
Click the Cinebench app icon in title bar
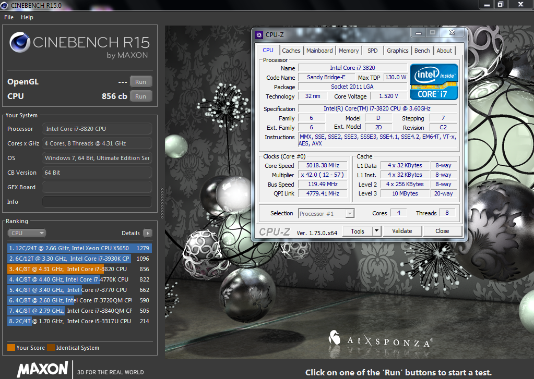[4, 5]
